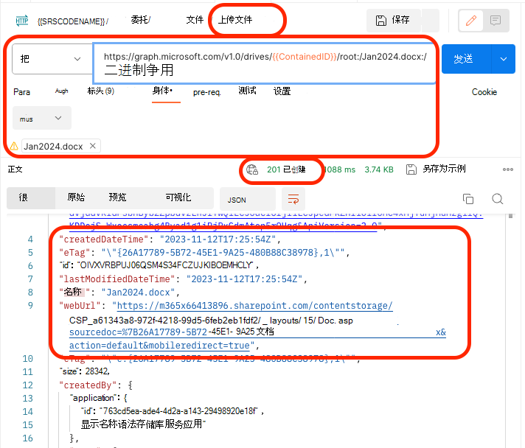The image size is (525, 448).
Task: Open the 设置 settings tab
Action: [x=282, y=91]
